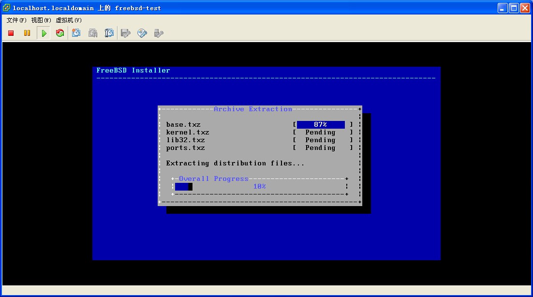The height and width of the screenshot is (297, 533).
Task: Open the 视图(W) menu
Action: (41, 20)
